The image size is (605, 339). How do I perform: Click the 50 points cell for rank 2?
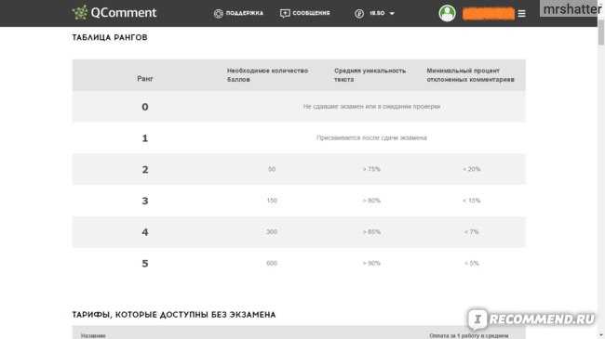pos(272,169)
